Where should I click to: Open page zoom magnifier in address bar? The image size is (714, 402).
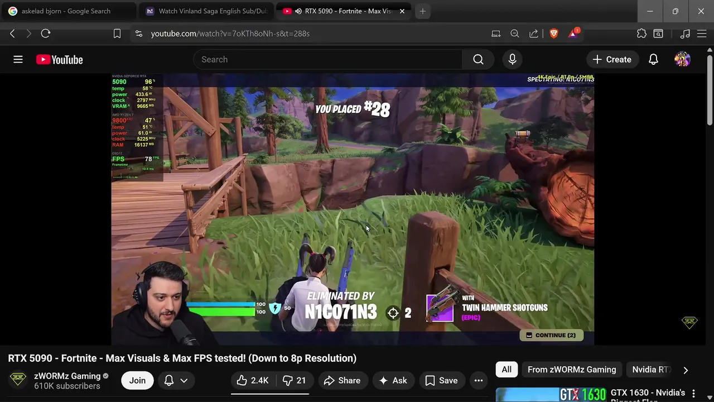point(515,33)
